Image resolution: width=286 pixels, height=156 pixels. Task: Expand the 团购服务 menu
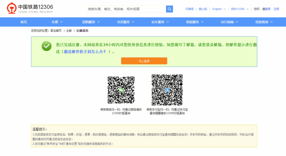click(x=91, y=22)
